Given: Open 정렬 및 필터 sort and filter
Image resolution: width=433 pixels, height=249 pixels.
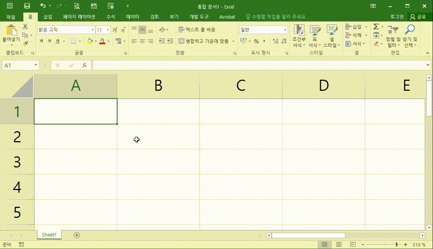Looking at the screenshot, I should point(393,36).
